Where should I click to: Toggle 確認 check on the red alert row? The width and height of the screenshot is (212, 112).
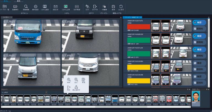pos(199,23)
